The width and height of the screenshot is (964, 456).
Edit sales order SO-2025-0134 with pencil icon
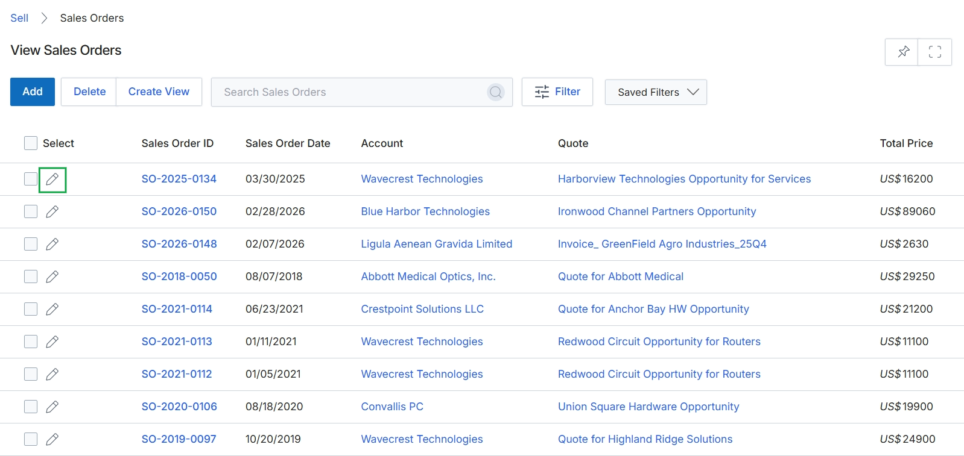[52, 180]
